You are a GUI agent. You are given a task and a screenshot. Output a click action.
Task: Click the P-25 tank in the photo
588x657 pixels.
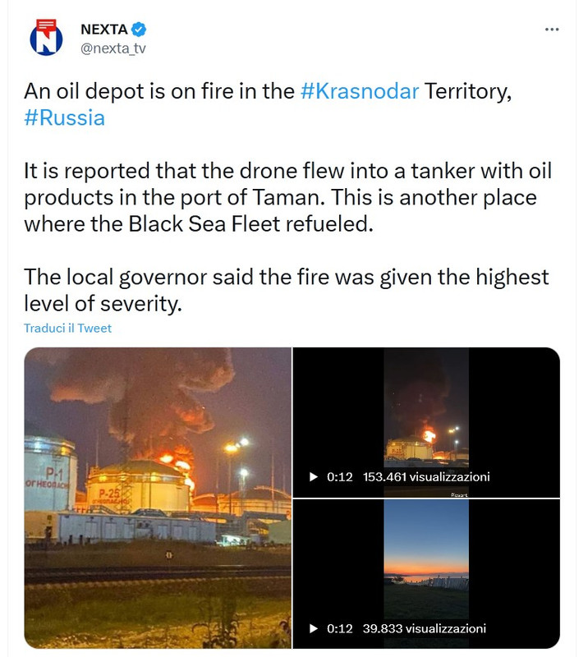[x=138, y=486]
